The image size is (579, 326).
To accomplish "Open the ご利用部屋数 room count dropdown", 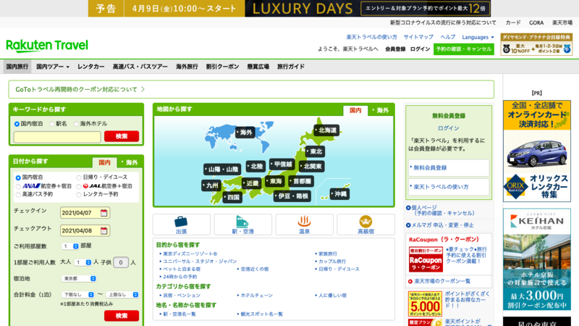I will point(70,246).
